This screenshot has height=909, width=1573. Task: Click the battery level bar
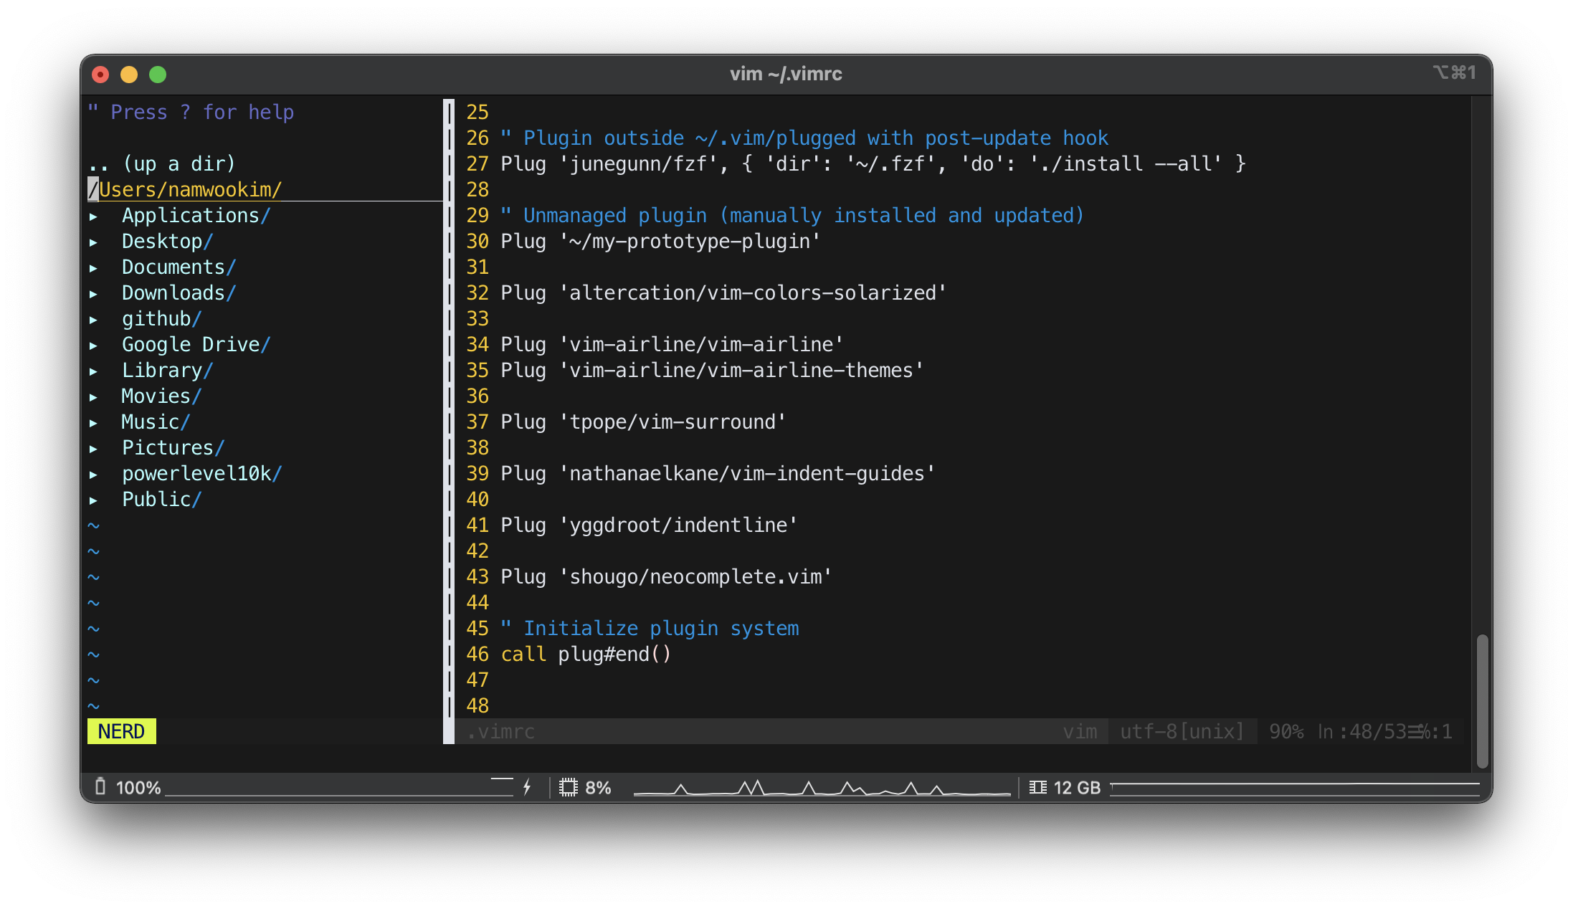339,788
